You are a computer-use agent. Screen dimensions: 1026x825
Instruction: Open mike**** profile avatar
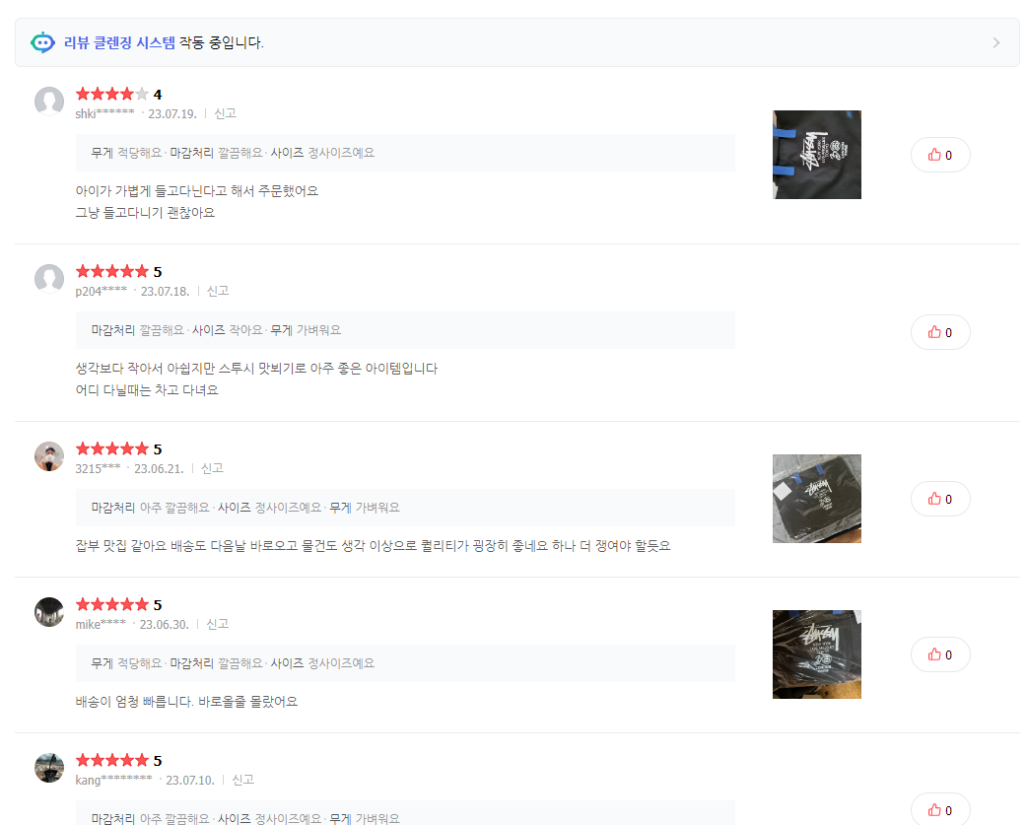point(49,612)
